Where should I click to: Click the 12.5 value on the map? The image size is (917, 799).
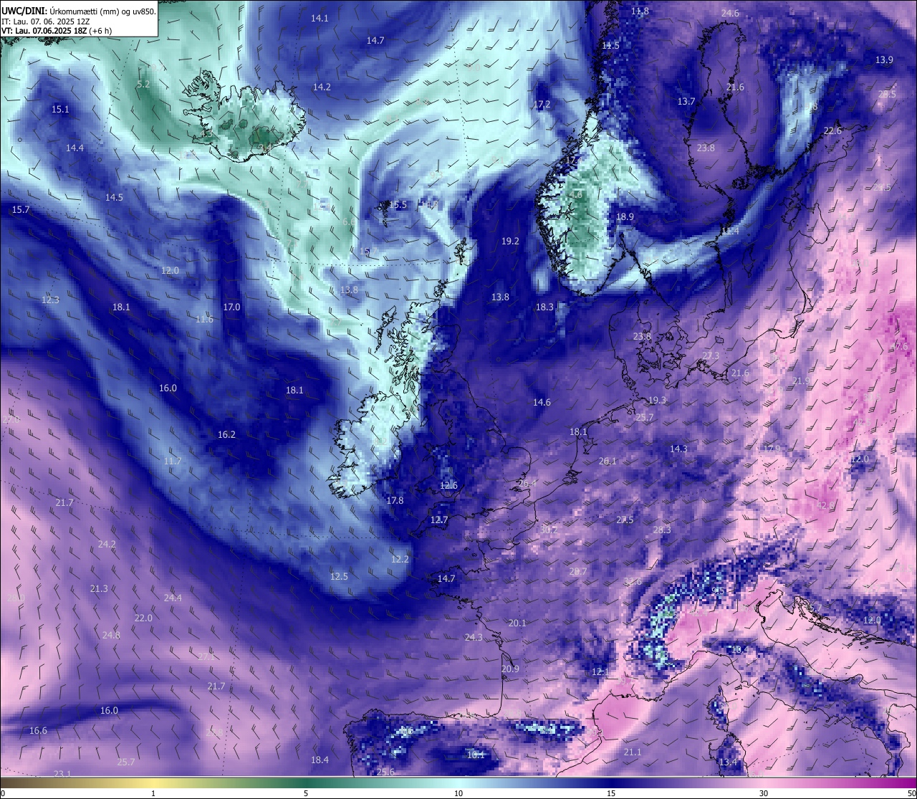pyautogui.click(x=339, y=576)
